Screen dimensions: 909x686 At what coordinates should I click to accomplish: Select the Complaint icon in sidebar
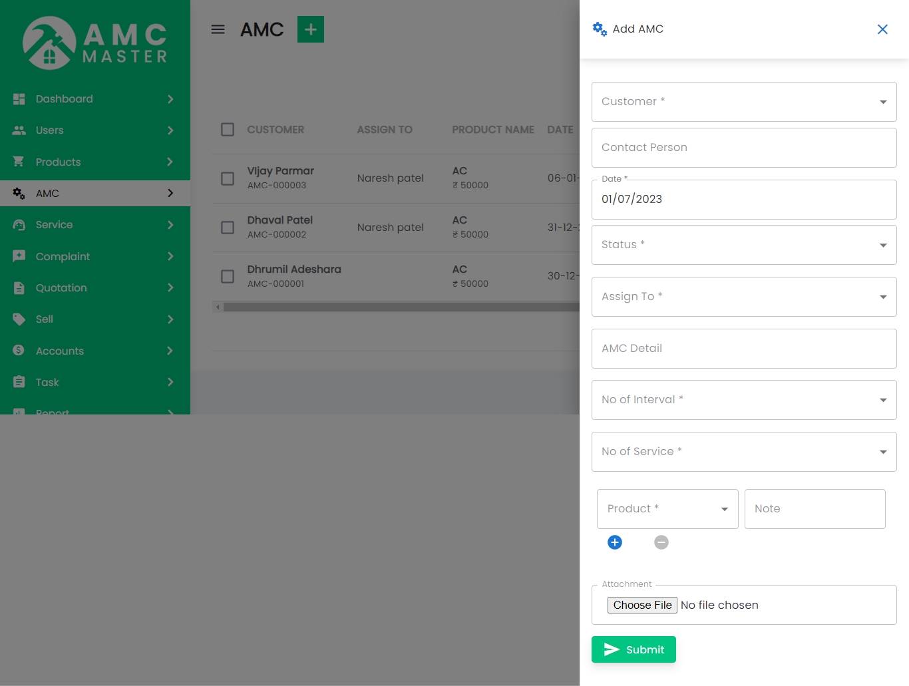click(x=19, y=256)
